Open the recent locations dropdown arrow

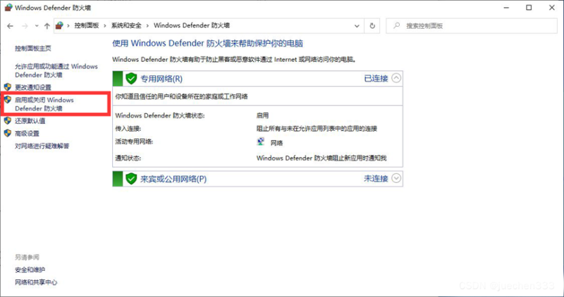tap(37, 26)
